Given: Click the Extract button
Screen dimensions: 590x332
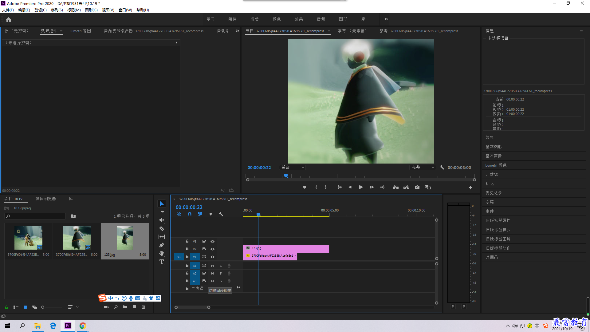Looking at the screenshot, I should [x=406, y=187].
